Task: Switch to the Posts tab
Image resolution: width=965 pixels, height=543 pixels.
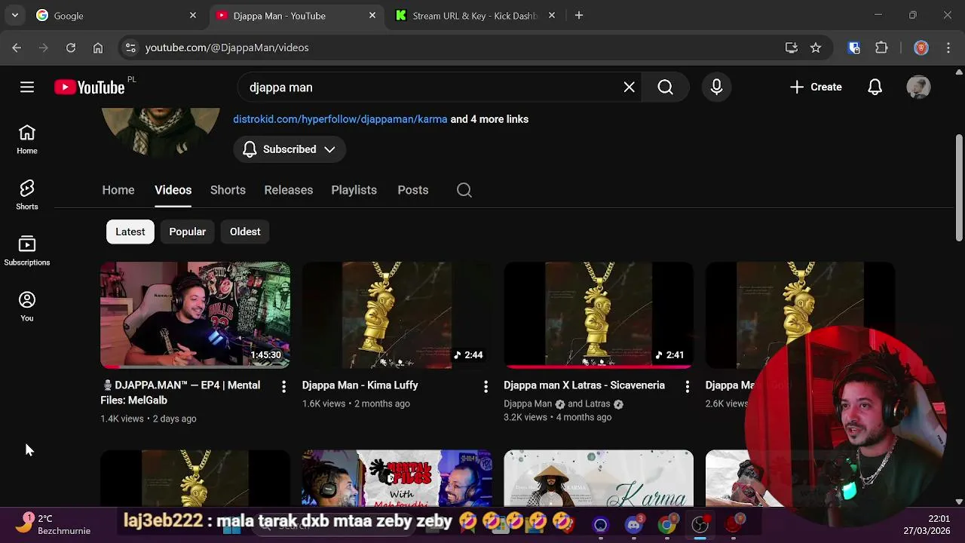Action: [413, 190]
